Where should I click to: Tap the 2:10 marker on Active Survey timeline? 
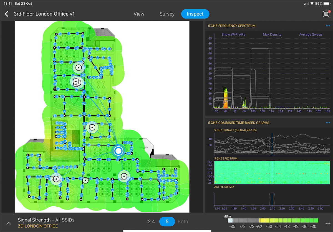pos(272,208)
